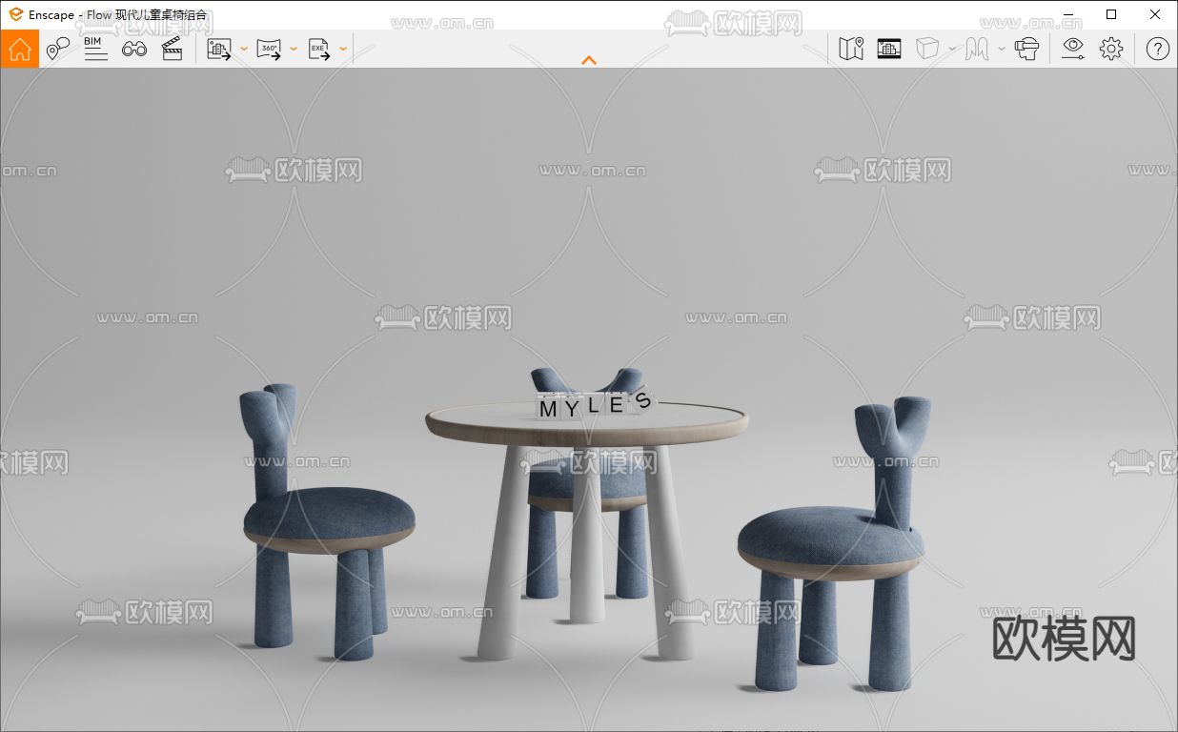
Task: Export standalone EXE file
Action: (319, 49)
